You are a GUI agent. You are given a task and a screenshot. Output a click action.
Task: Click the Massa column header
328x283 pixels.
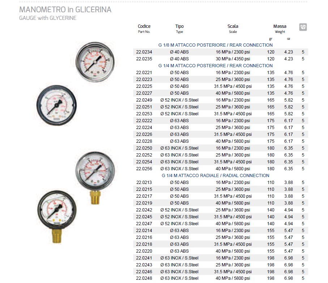coord(280,26)
